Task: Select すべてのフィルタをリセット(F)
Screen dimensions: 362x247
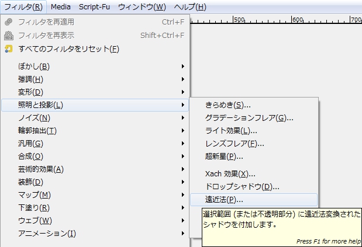Action: pos(95,49)
